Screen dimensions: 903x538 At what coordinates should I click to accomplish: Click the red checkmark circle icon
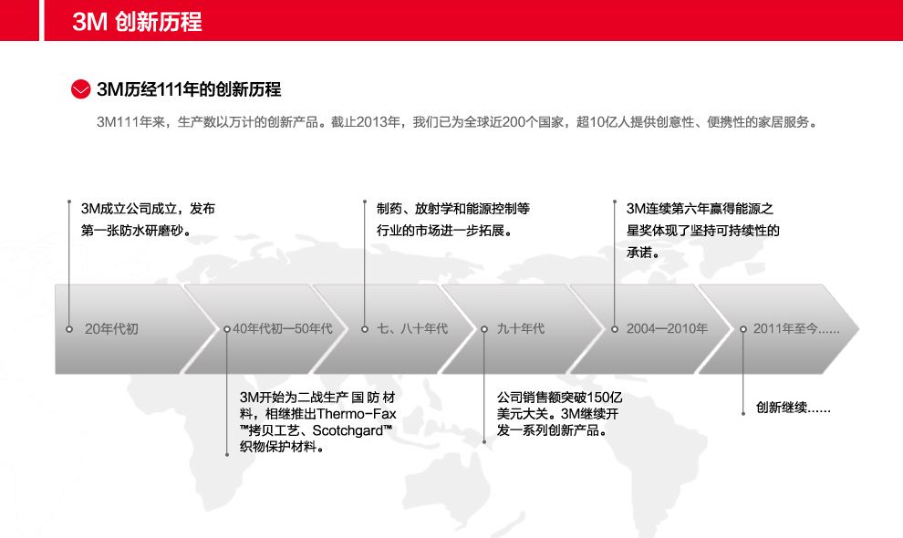80,89
